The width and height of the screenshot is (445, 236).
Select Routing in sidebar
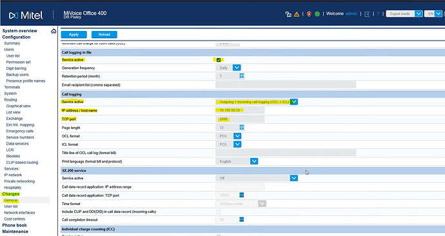tap(10, 100)
